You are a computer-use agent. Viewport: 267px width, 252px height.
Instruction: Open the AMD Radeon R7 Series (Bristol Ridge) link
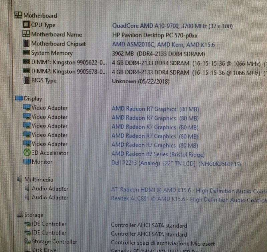[158, 154]
